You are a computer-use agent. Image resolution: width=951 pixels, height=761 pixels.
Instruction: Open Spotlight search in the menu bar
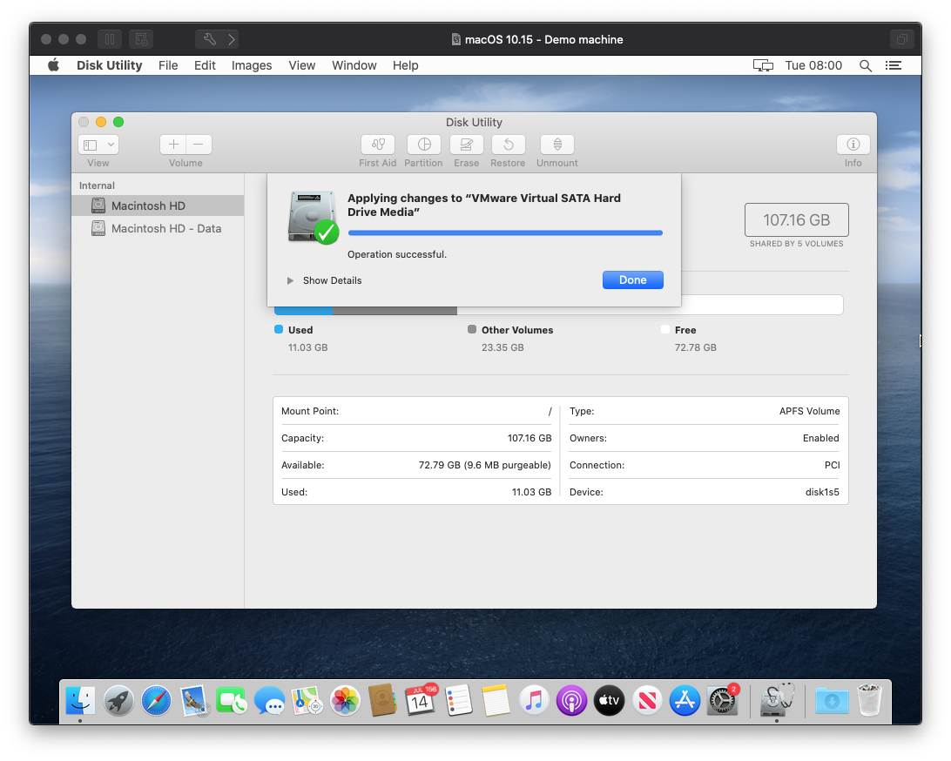pyautogui.click(x=866, y=65)
